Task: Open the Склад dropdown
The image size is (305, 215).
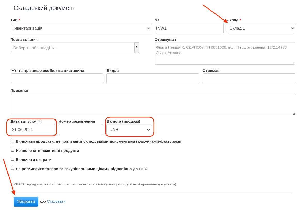Action: click(261, 28)
